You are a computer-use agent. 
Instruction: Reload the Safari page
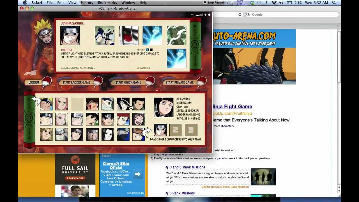pos(240,15)
